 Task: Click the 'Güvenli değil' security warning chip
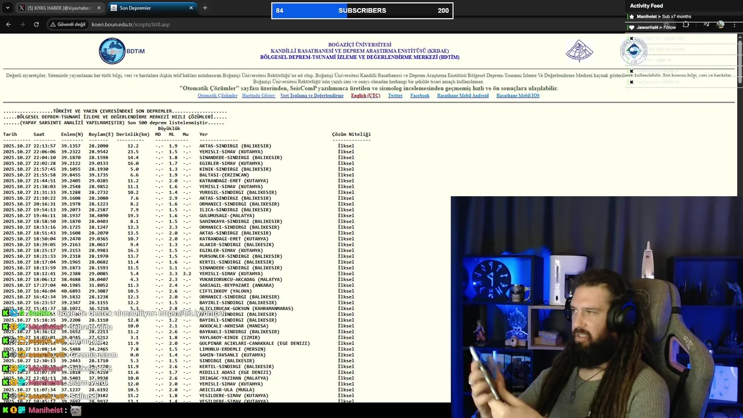[68, 24]
